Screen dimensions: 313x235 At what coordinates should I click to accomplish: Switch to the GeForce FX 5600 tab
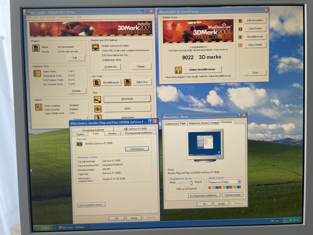[136, 129]
